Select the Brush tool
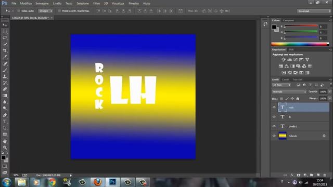This screenshot has width=333, height=187. point(5,70)
